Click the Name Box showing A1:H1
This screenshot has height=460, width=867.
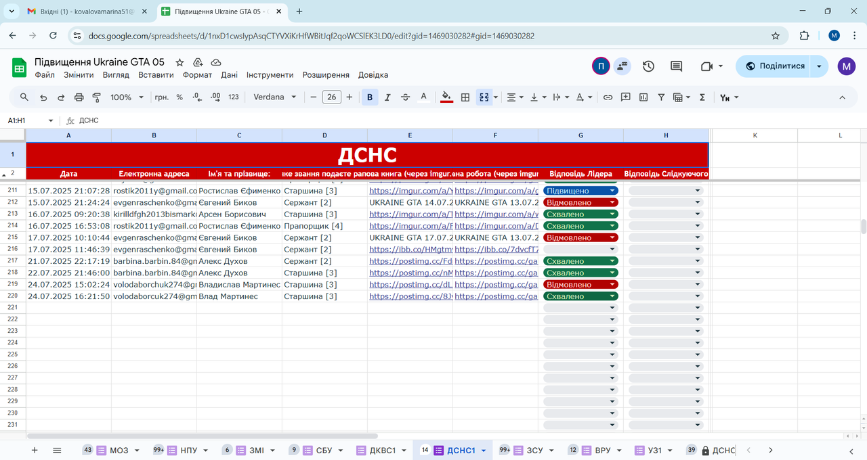[30, 120]
